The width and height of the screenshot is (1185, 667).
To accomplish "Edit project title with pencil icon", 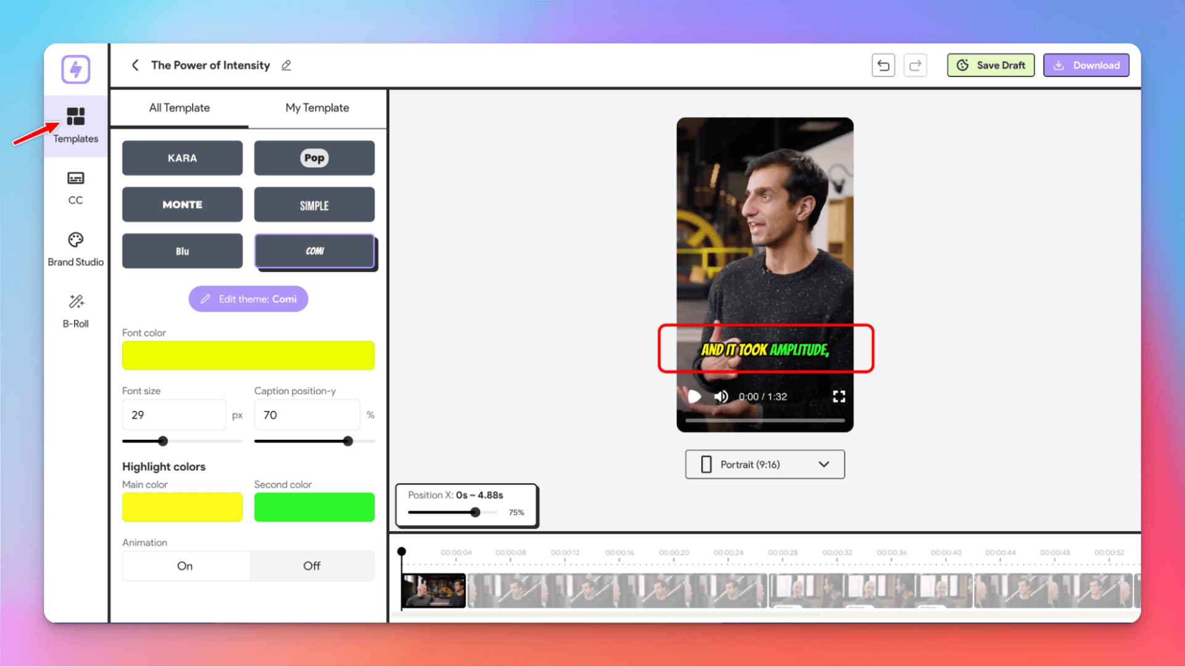I will [286, 65].
